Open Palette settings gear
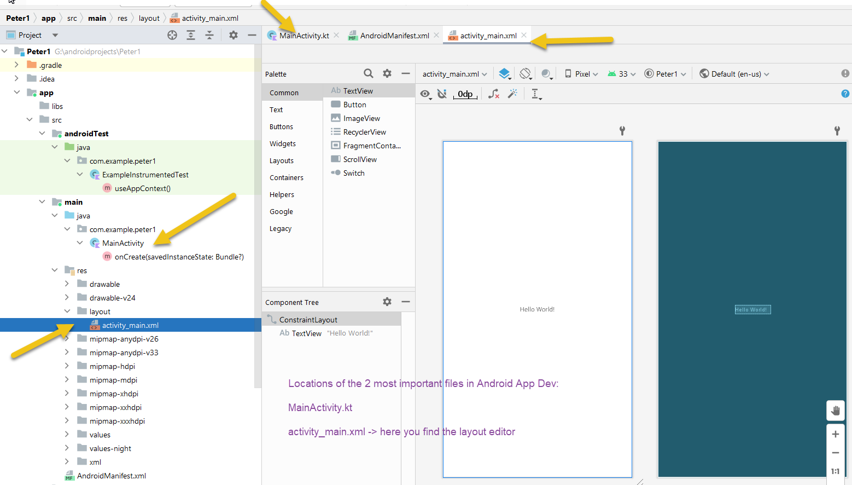The width and height of the screenshot is (852, 485). pos(387,73)
